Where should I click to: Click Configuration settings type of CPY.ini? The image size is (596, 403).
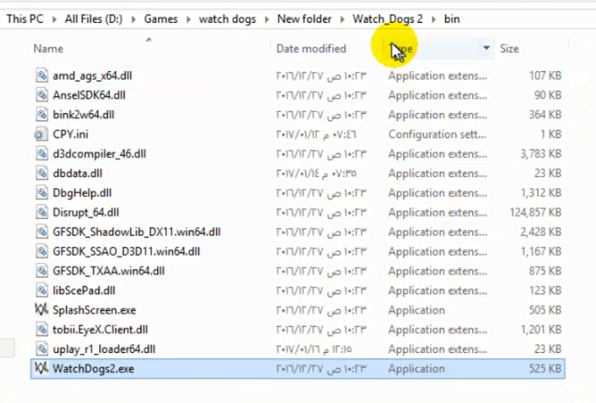pyautogui.click(x=437, y=134)
